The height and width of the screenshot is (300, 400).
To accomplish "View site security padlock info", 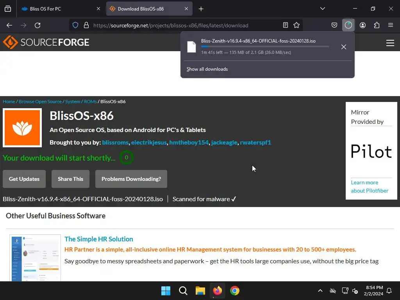I will click(86, 25).
